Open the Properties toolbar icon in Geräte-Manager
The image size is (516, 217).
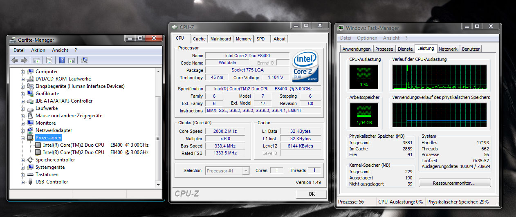(x=49, y=60)
